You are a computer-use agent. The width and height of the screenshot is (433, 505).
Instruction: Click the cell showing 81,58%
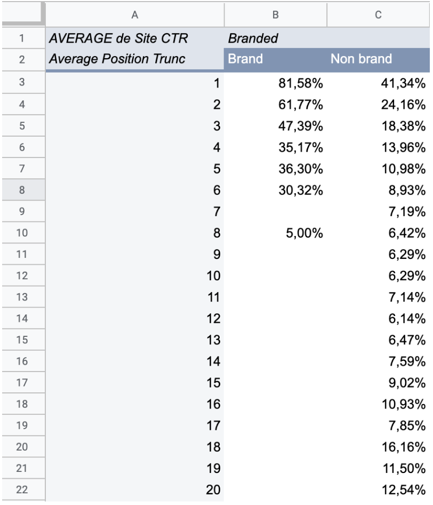coord(275,83)
